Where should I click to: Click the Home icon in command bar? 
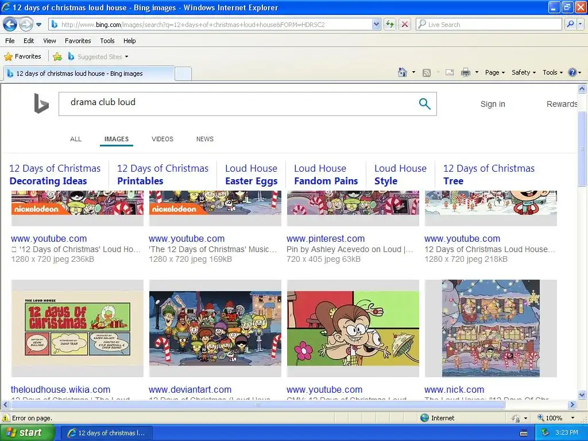403,72
